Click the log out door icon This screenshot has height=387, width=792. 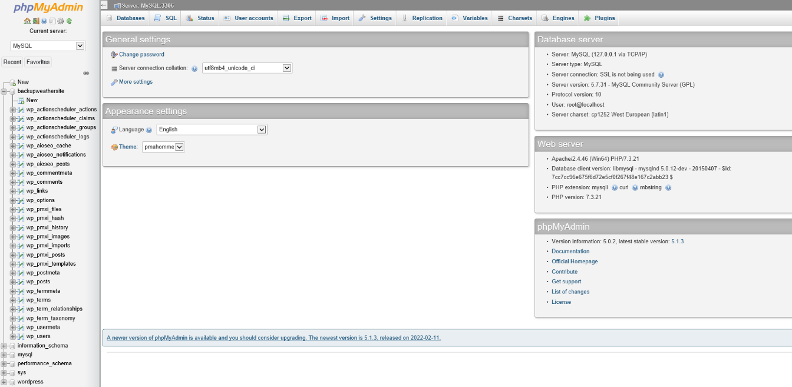(x=35, y=21)
